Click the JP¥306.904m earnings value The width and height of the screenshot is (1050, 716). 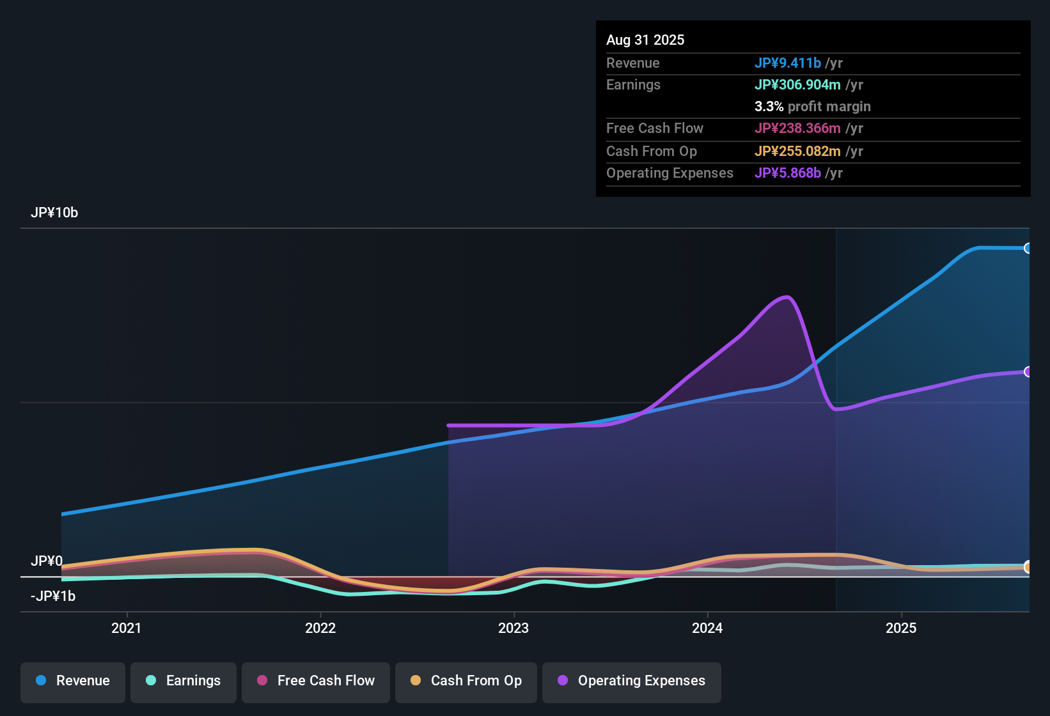click(797, 85)
